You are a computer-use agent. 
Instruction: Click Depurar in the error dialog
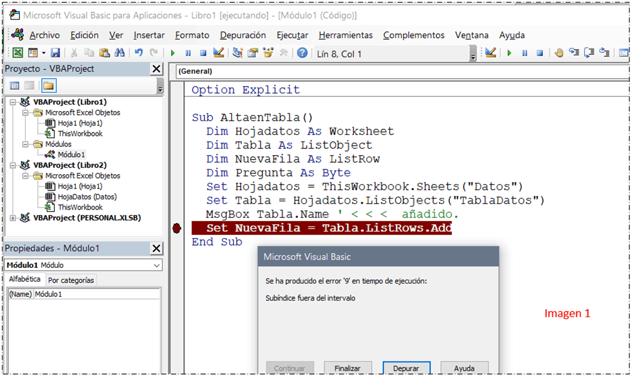click(406, 368)
